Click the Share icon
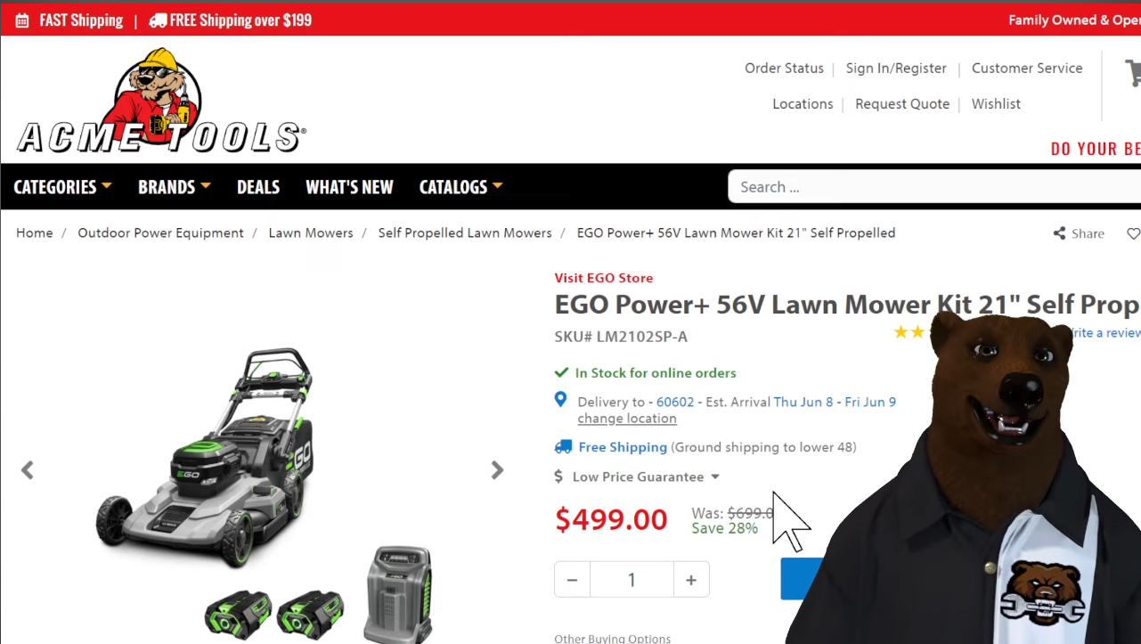This screenshot has height=644, width=1141. click(x=1059, y=233)
